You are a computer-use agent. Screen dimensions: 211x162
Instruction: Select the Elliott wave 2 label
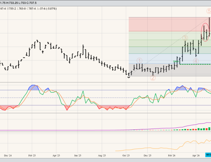click(153, 78)
